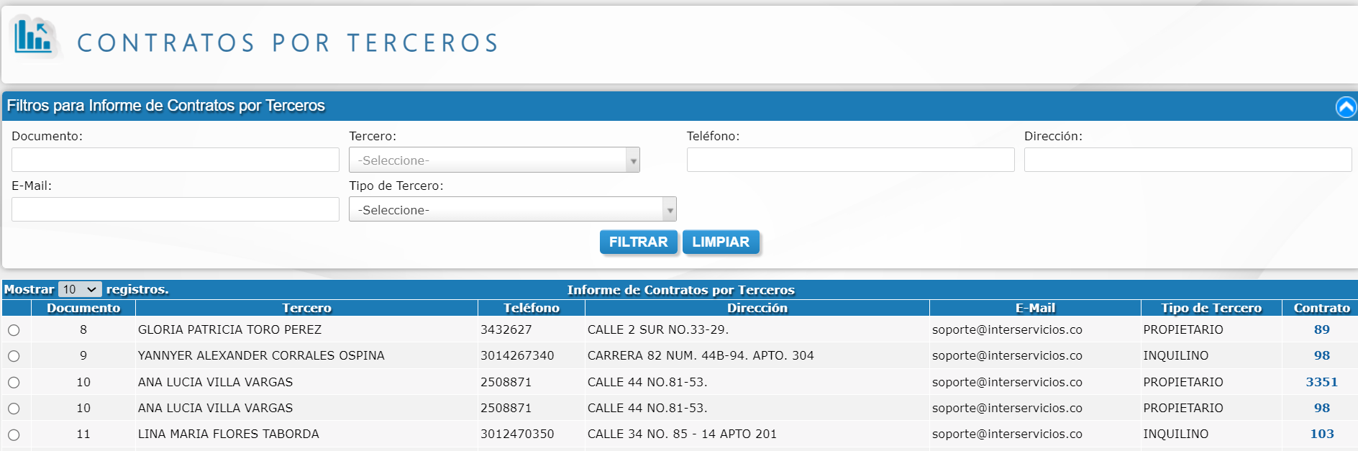This screenshot has width=1358, height=451.
Task: Sort the table by the Documento column header
Action: click(83, 308)
